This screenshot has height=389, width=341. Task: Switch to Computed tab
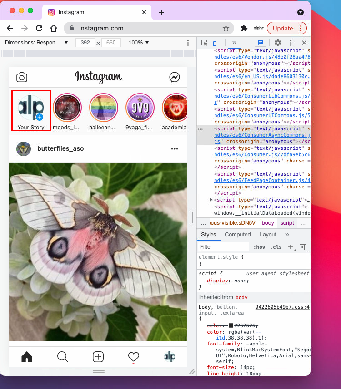tap(238, 235)
